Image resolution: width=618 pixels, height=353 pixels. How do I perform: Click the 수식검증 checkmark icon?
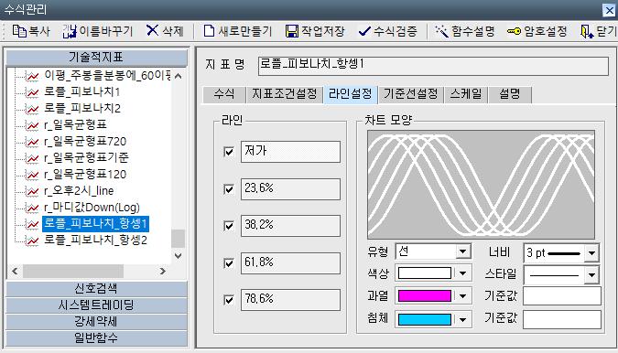(x=364, y=31)
